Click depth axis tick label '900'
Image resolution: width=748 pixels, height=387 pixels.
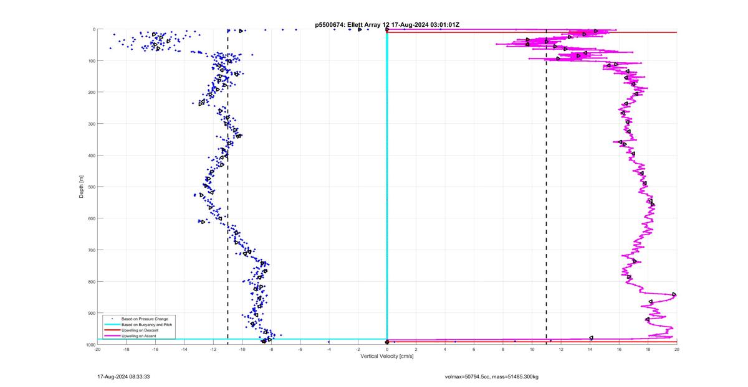pos(91,313)
